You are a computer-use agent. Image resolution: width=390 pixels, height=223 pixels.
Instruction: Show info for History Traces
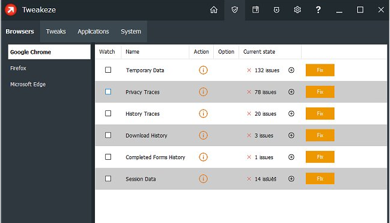pos(203,113)
